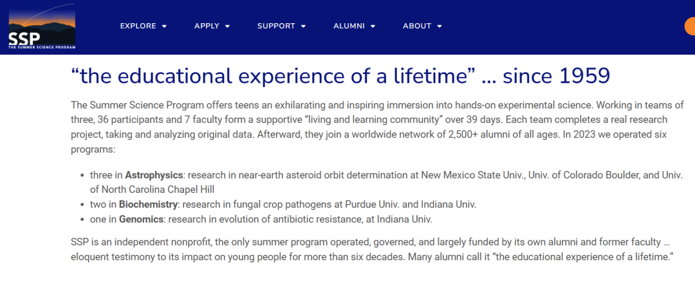
Task: Click the "educational experience of a lifetime" heading
Action: (340, 76)
